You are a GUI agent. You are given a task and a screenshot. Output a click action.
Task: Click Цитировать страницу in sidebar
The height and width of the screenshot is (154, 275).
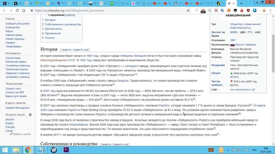coord(18,77)
